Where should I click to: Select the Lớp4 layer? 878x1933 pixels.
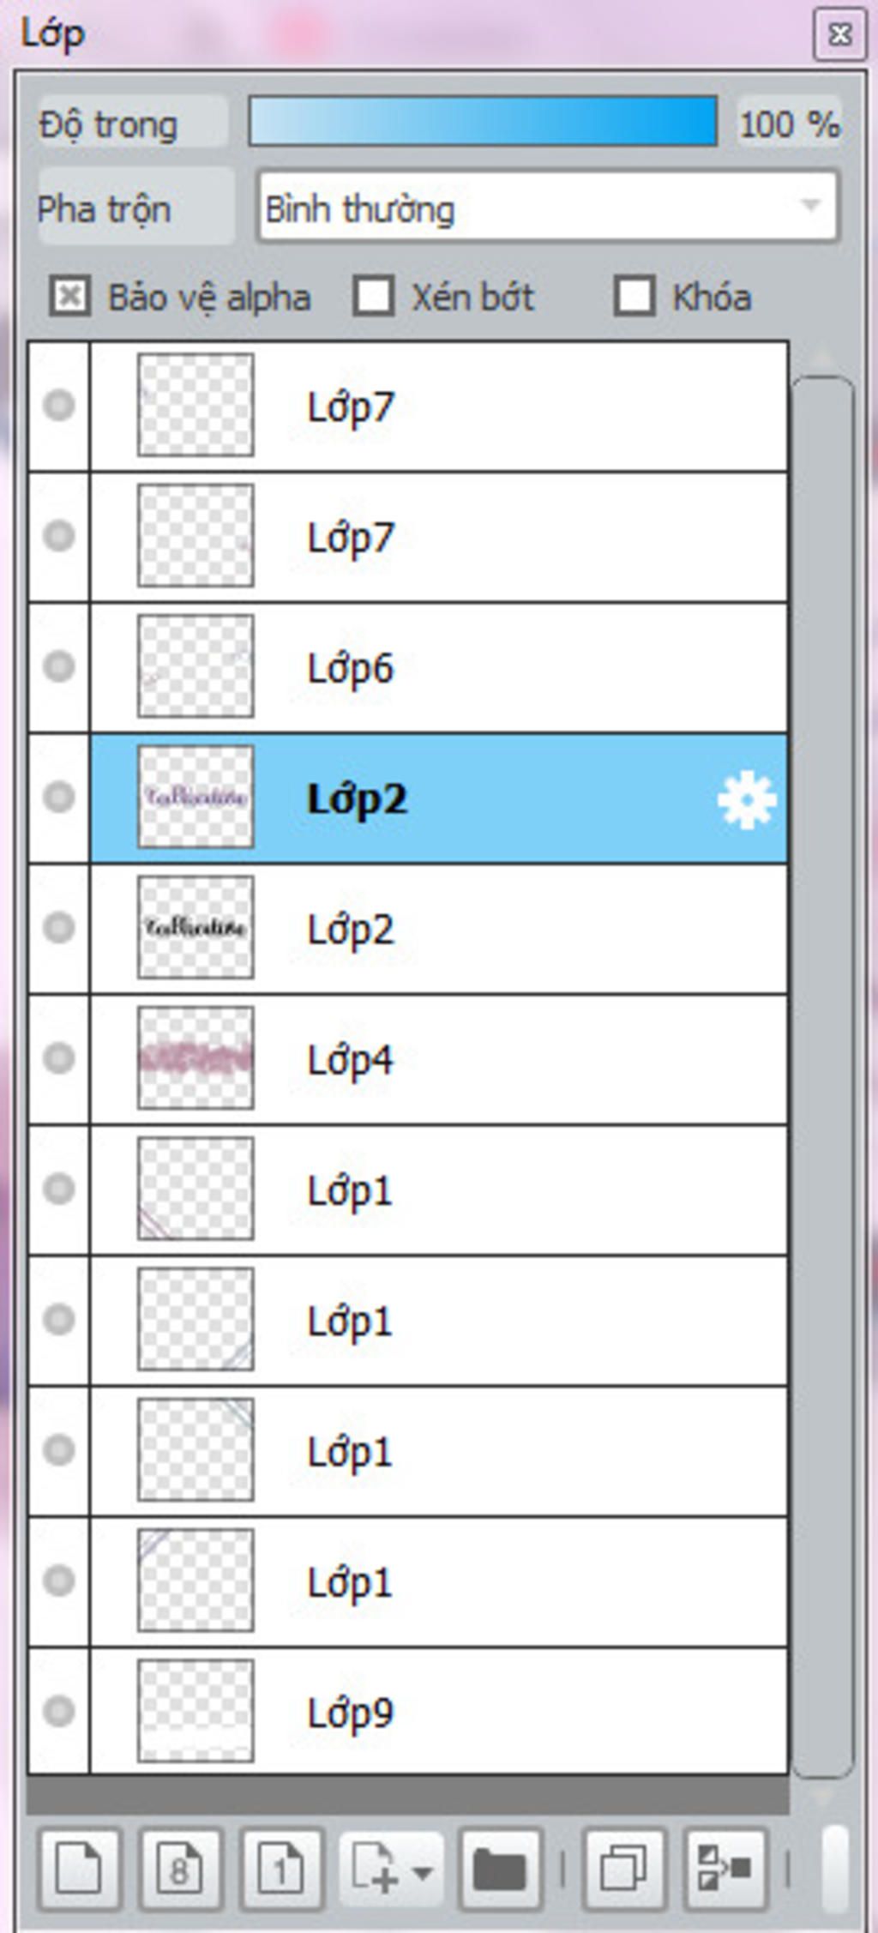[439, 1059]
